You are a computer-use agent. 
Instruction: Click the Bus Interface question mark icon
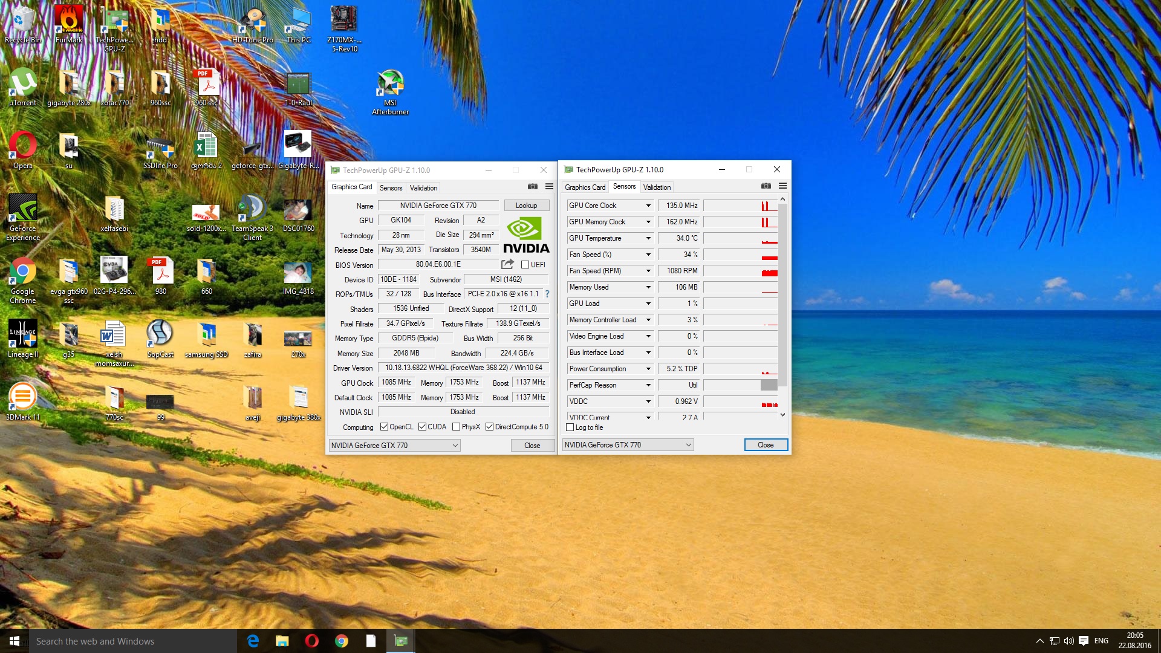(547, 294)
